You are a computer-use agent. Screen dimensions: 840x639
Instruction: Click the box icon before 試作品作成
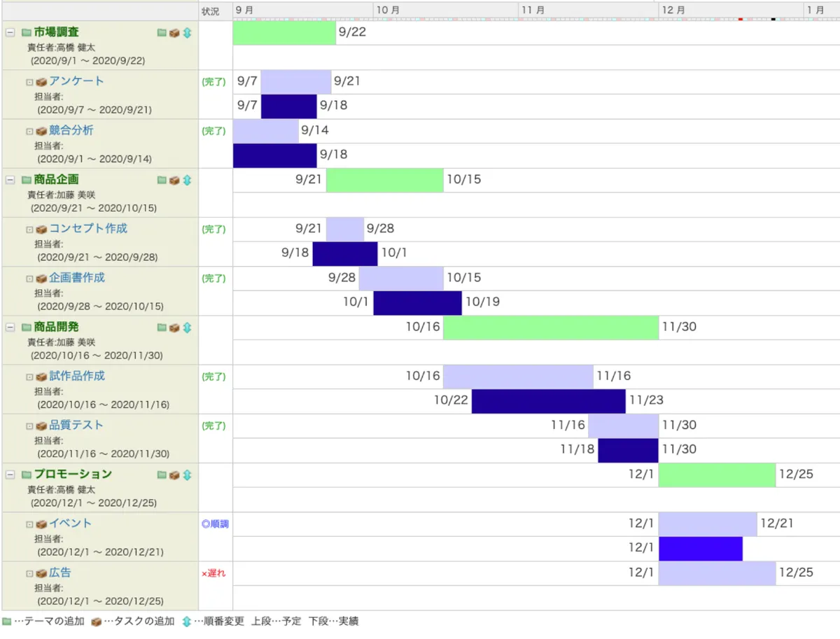[x=41, y=377]
